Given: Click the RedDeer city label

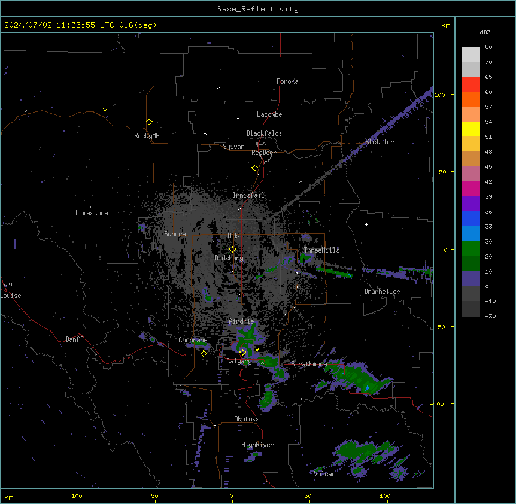Looking at the screenshot, I should point(263,153).
